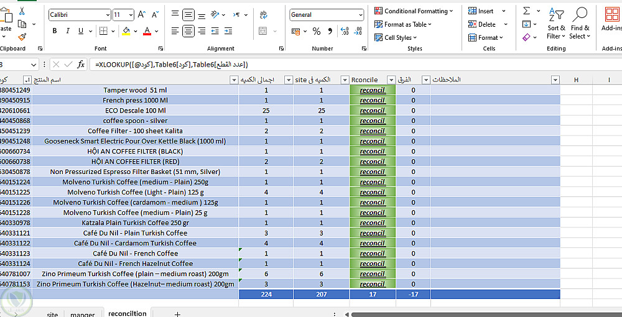Click the Wrap Text icon

pyautogui.click(x=263, y=15)
